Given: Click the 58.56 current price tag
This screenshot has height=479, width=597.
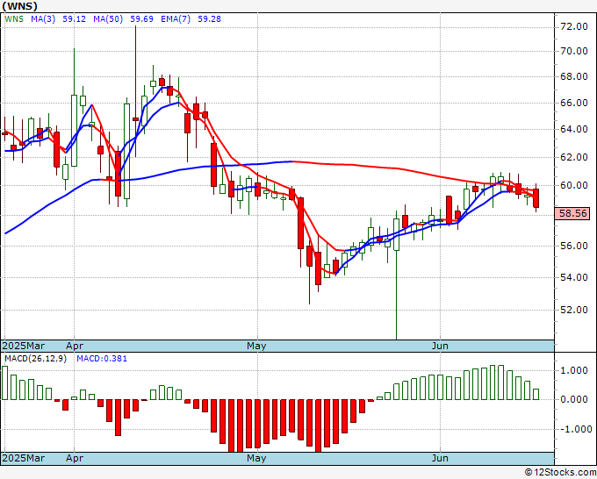Looking at the screenshot, I should pyautogui.click(x=572, y=213).
